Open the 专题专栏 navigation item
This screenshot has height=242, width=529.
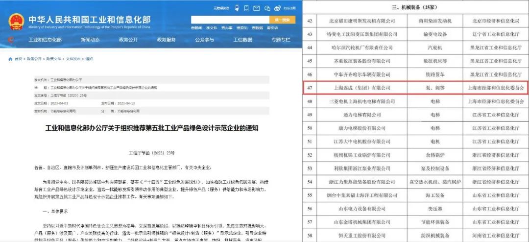281,40
